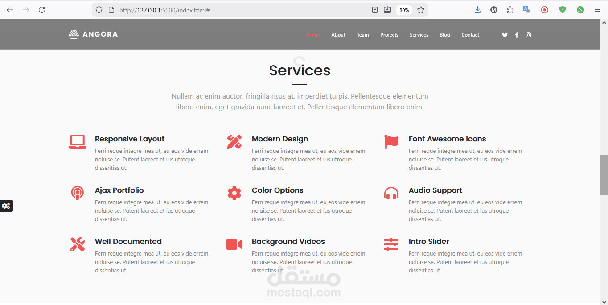The height and width of the screenshot is (305, 608).
Task: Click the Audio Support heading
Action: (435, 190)
